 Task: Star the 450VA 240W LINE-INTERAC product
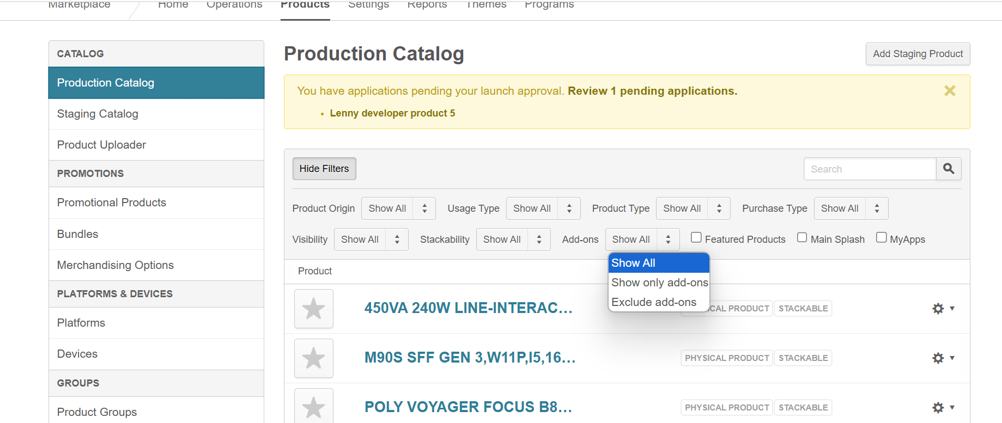(x=314, y=309)
